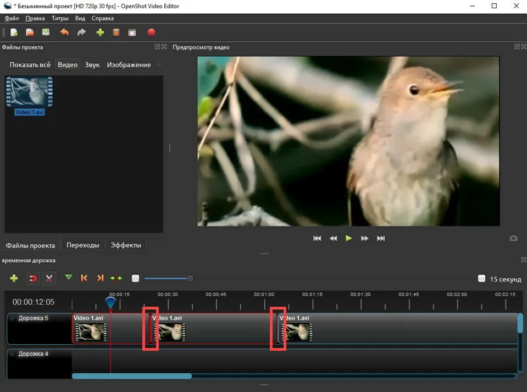The width and height of the screenshot is (527, 392).
Task: Center the timeline on the playhead
Action: pos(116,278)
